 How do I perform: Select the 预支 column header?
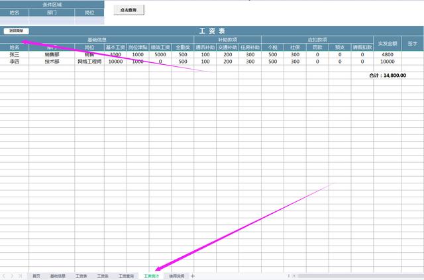[x=340, y=47]
